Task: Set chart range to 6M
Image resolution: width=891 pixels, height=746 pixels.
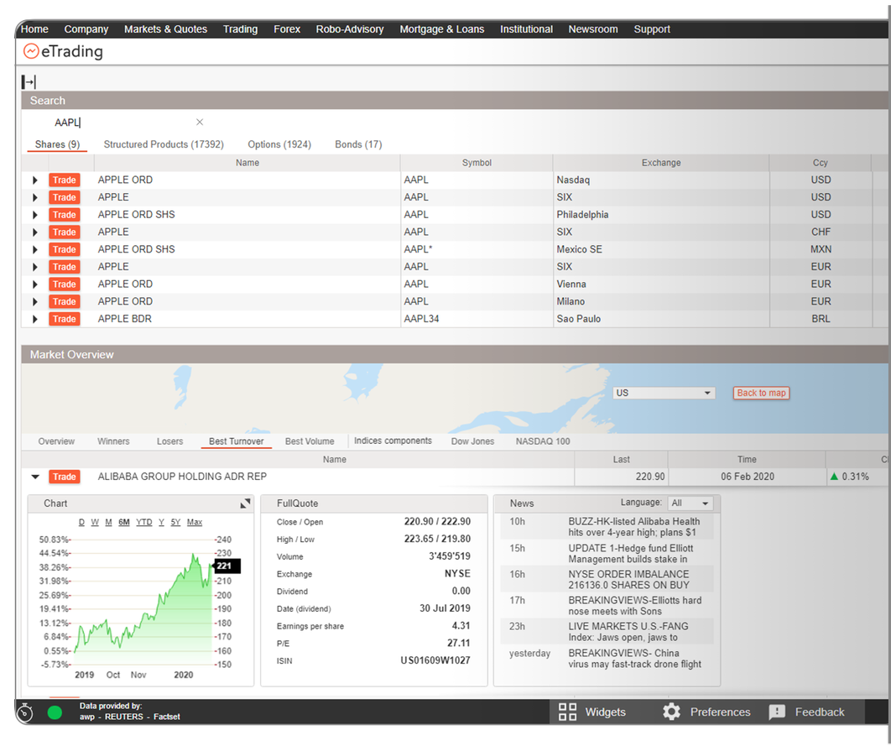Action: click(x=124, y=522)
